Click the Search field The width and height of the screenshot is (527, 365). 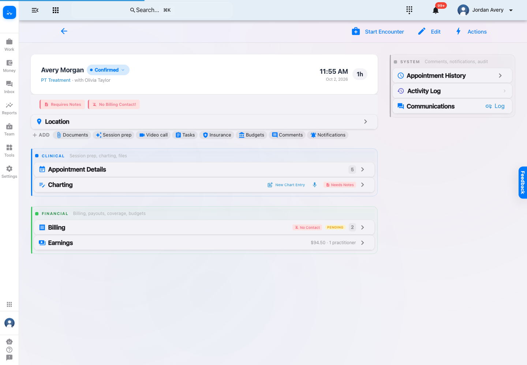pos(152,10)
